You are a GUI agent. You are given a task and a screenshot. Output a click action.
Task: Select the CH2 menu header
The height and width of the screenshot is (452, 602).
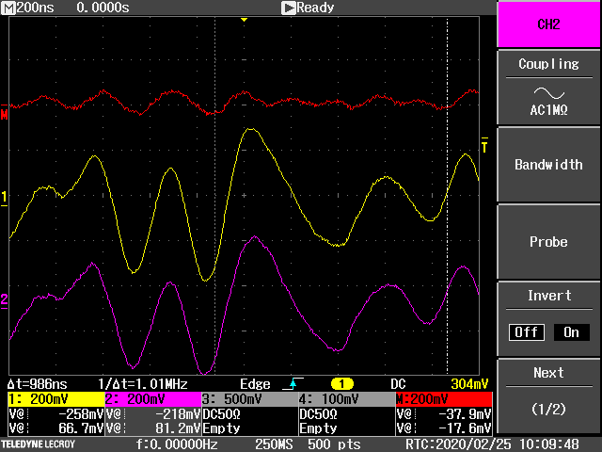pyautogui.click(x=548, y=24)
